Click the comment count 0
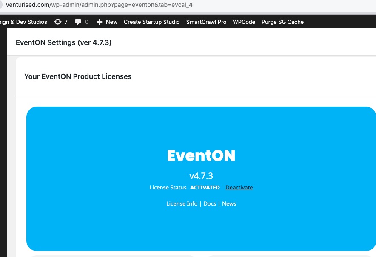Image resolution: width=376 pixels, height=257 pixels. click(87, 22)
